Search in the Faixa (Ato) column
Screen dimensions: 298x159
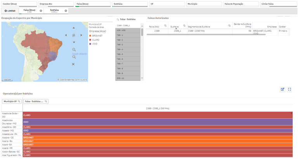[165, 25]
